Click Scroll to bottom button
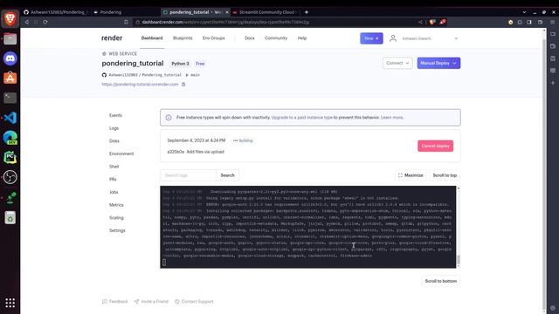The width and height of the screenshot is (559, 314). [x=440, y=281]
